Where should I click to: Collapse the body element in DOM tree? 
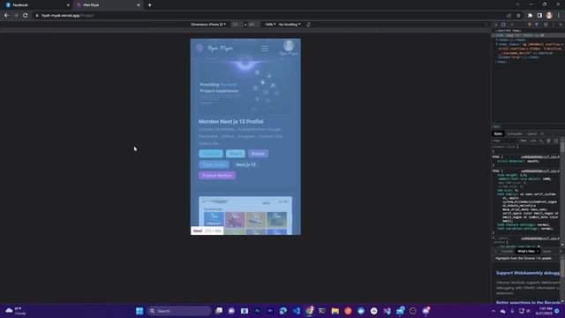coord(496,44)
